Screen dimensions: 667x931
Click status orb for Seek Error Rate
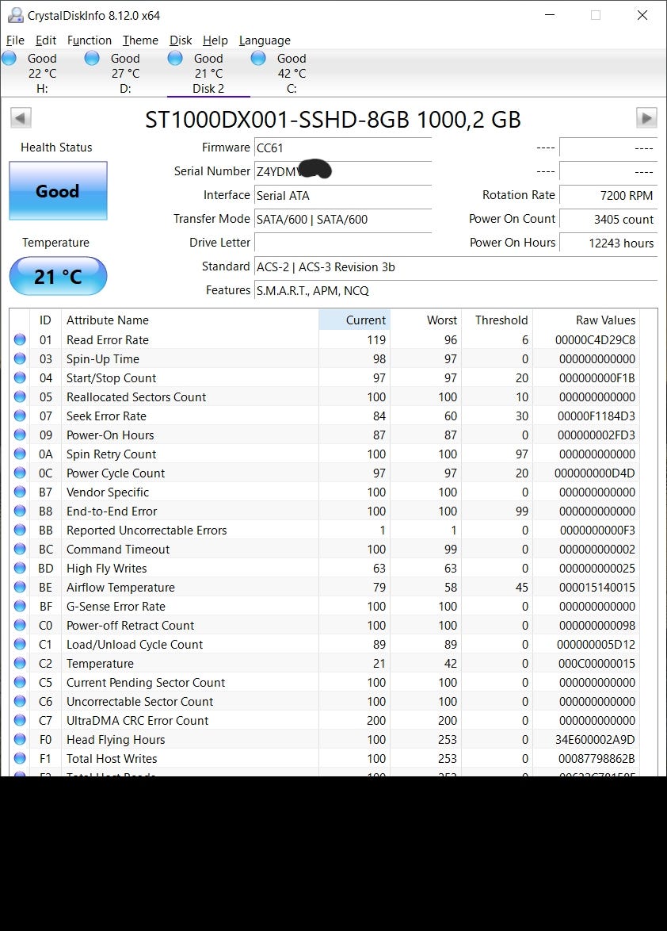20,416
